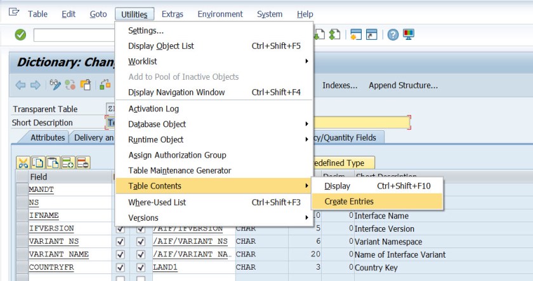Click the Append Structure... button
The height and width of the screenshot is (281, 533).
[x=403, y=85]
